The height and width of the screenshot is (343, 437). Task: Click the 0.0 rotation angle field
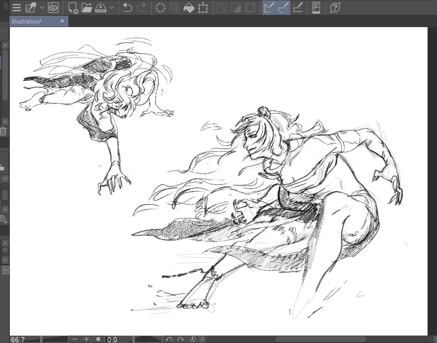pyautogui.click(x=118, y=339)
